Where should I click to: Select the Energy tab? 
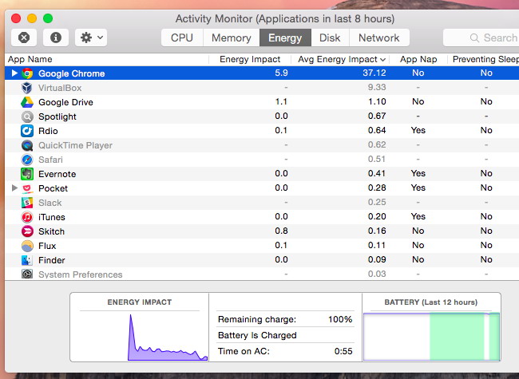click(285, 38)
